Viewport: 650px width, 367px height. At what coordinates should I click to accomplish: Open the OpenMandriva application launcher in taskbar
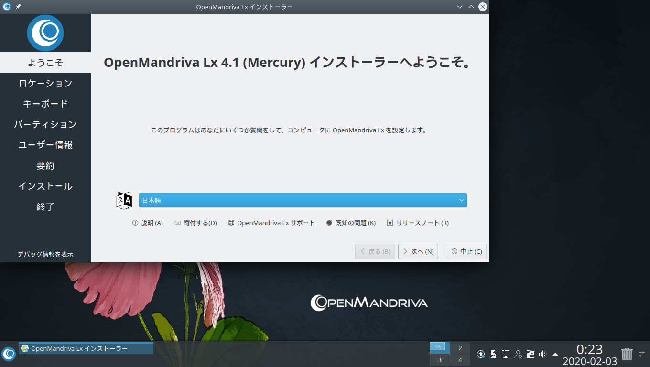[x=9, y=354]
